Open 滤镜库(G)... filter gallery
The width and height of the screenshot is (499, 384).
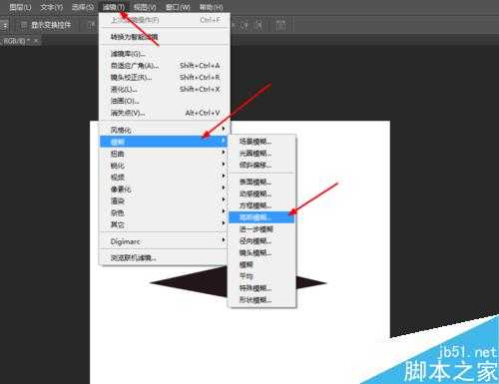(x=165, y=54)
